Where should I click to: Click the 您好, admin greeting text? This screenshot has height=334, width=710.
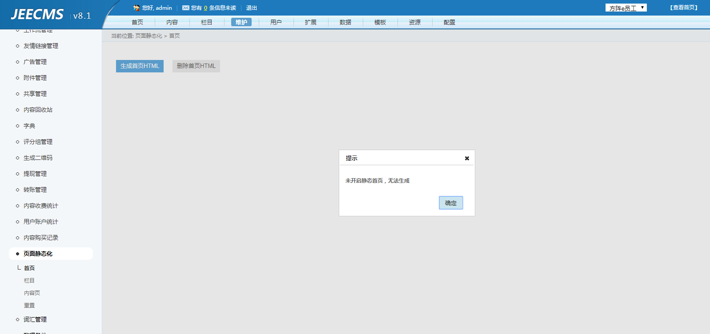tap(157, 8)
